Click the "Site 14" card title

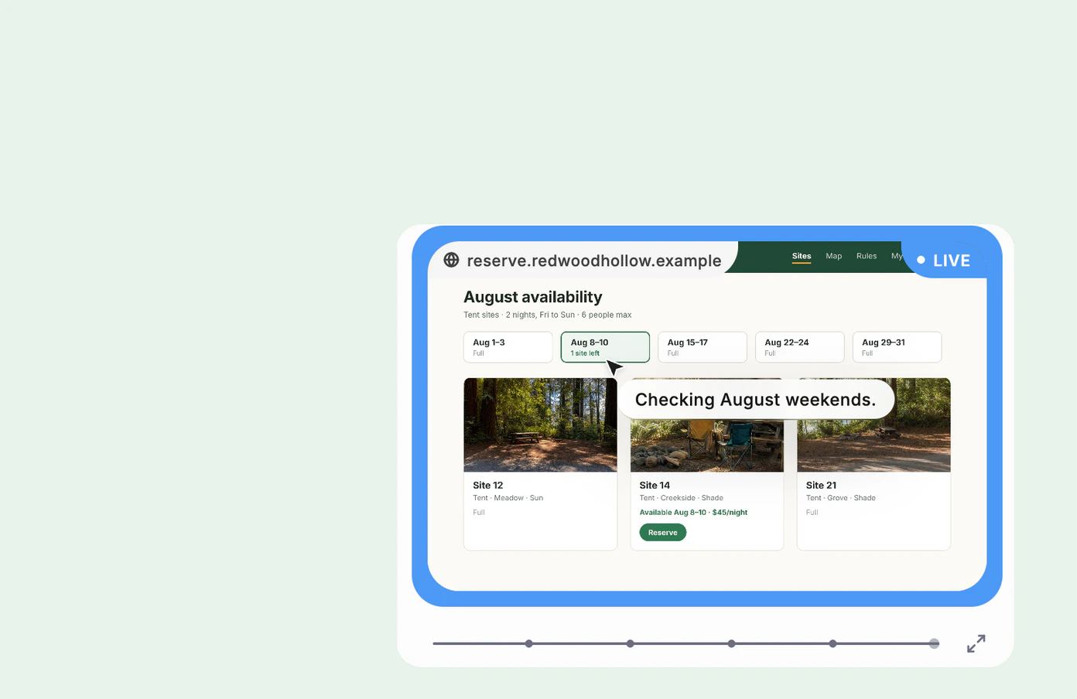coord(655,486)
